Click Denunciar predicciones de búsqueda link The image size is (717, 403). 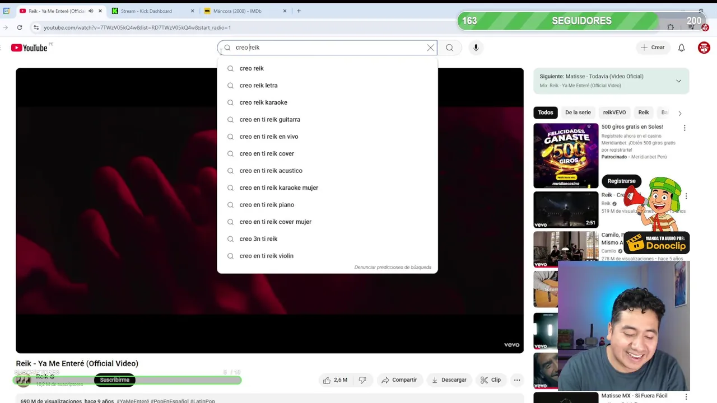[393, 268]
